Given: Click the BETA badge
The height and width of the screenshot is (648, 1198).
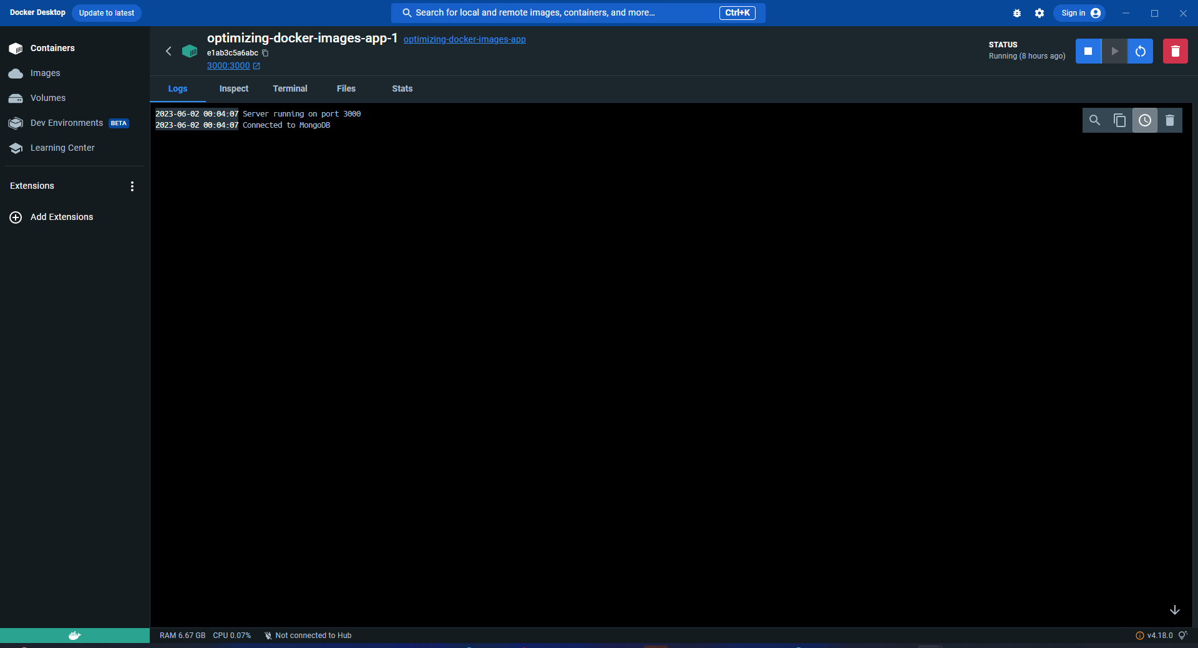Looking at the screenshot, I should [x=119, y=123].
